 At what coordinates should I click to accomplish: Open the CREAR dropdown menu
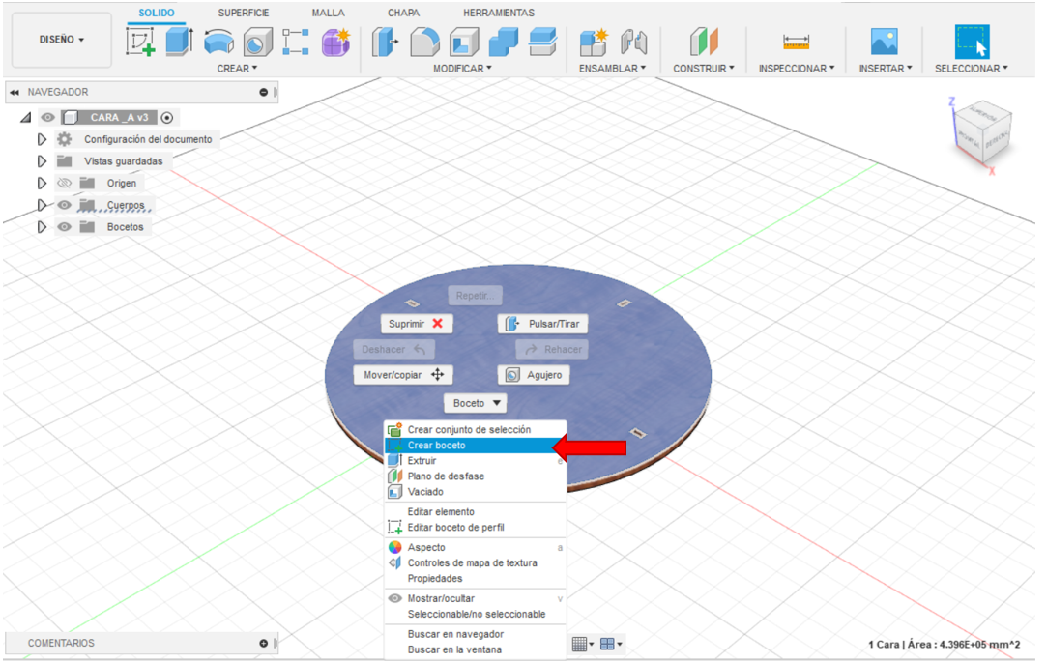click(x=237, y=68)
